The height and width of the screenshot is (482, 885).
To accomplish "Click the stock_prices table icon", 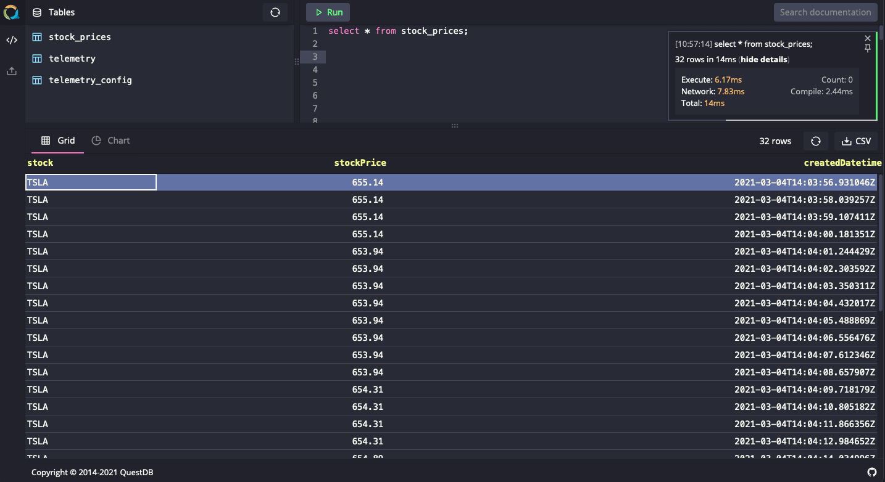I will coord(37,37).
